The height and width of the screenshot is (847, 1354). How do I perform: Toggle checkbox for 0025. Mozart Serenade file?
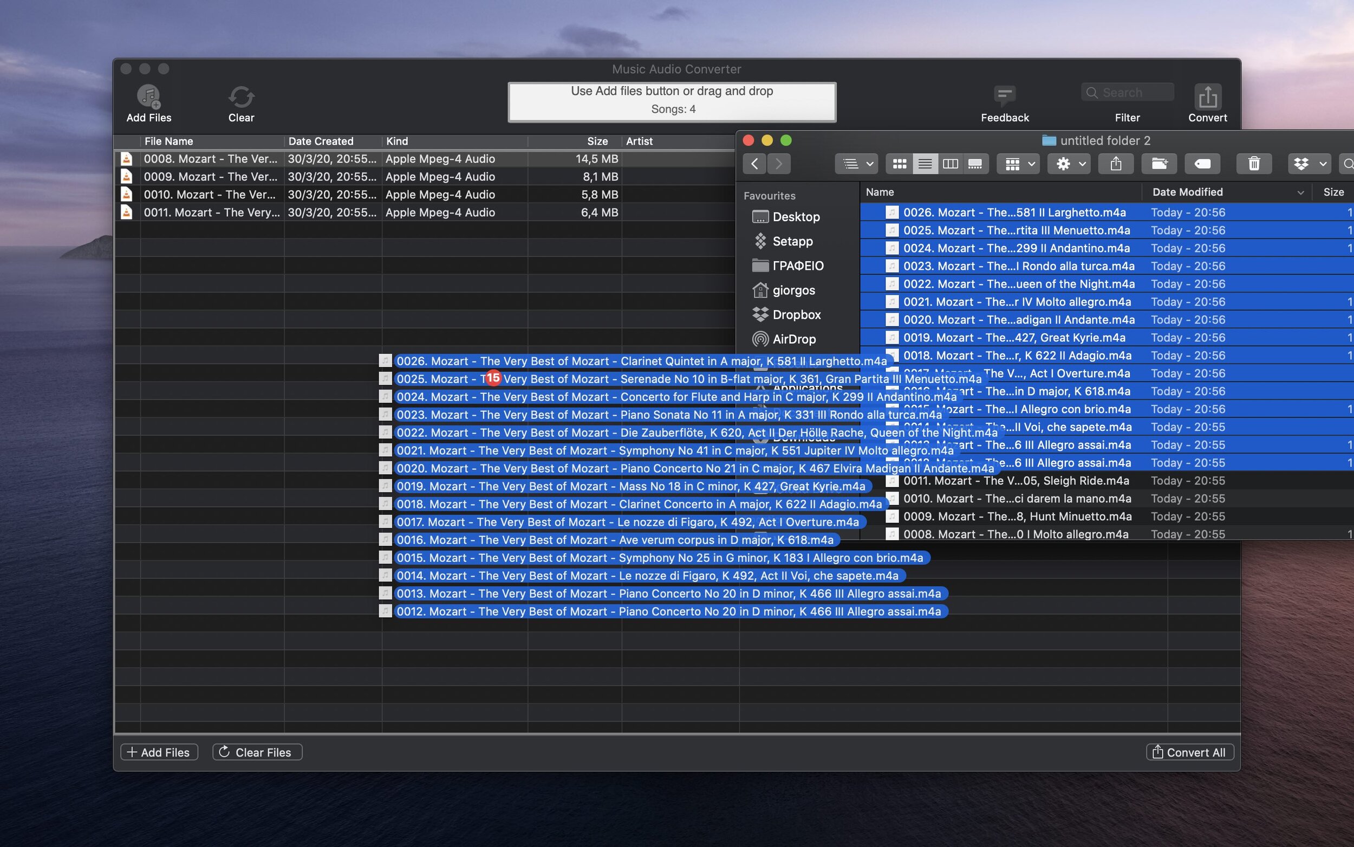coord(384,379)
